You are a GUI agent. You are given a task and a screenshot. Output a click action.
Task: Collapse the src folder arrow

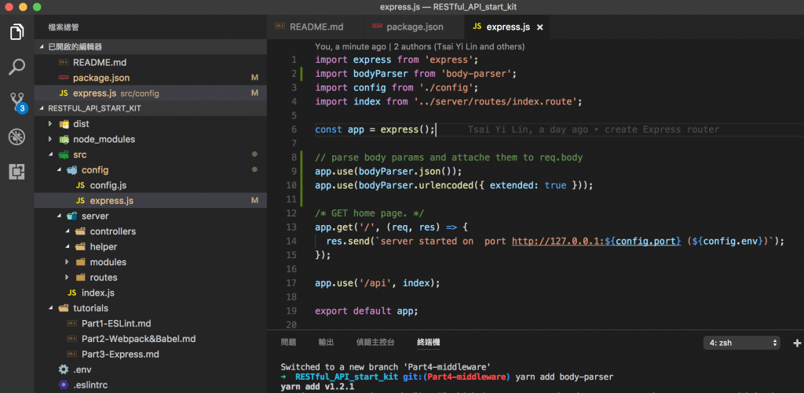[x=50, y=155]
